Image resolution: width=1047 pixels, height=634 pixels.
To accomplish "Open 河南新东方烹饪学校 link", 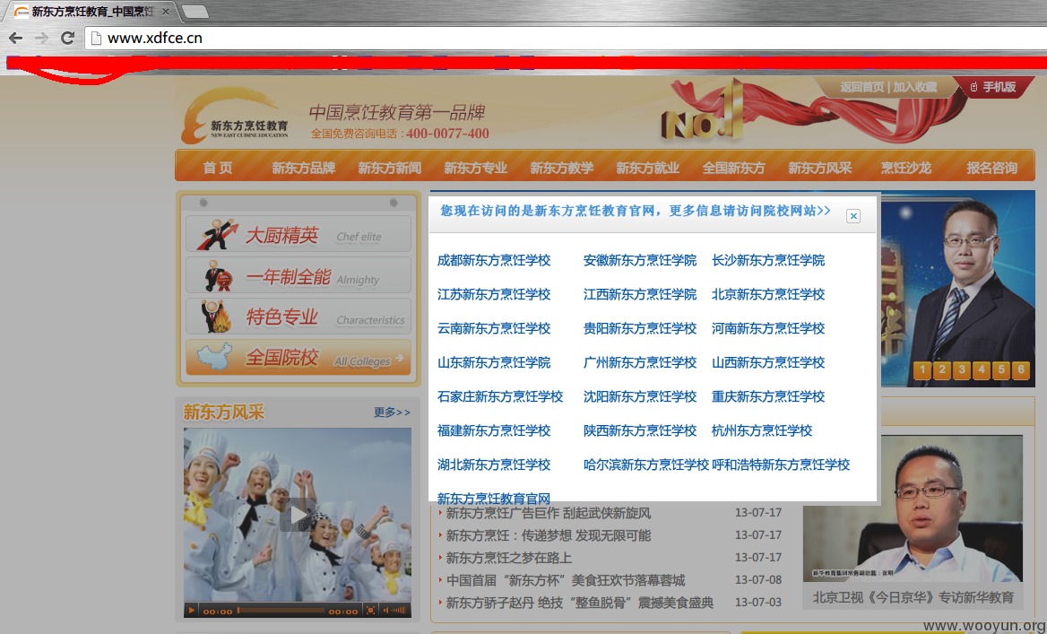I will [x=768, y=328].
